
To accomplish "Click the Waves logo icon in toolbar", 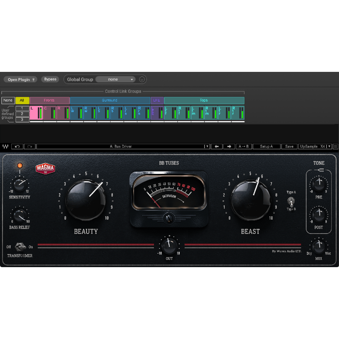I will (5, 146).
